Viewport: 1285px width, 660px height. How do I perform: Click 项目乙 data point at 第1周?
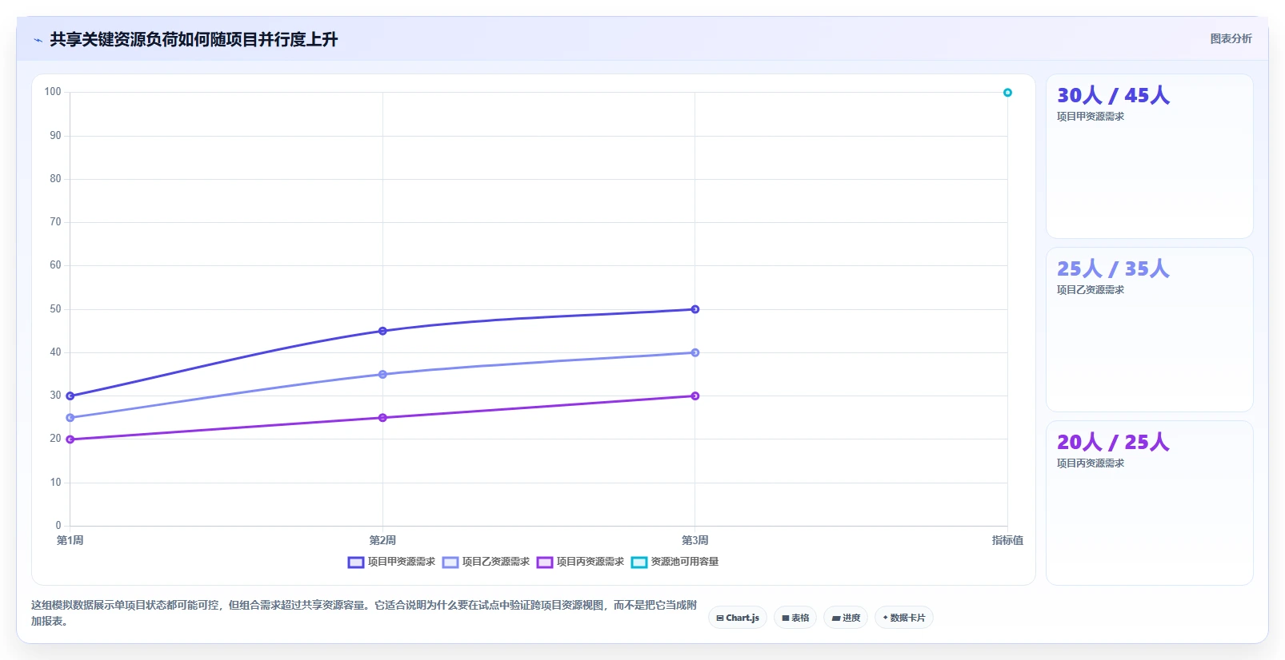pyautogui.click(x=70, y=418)
